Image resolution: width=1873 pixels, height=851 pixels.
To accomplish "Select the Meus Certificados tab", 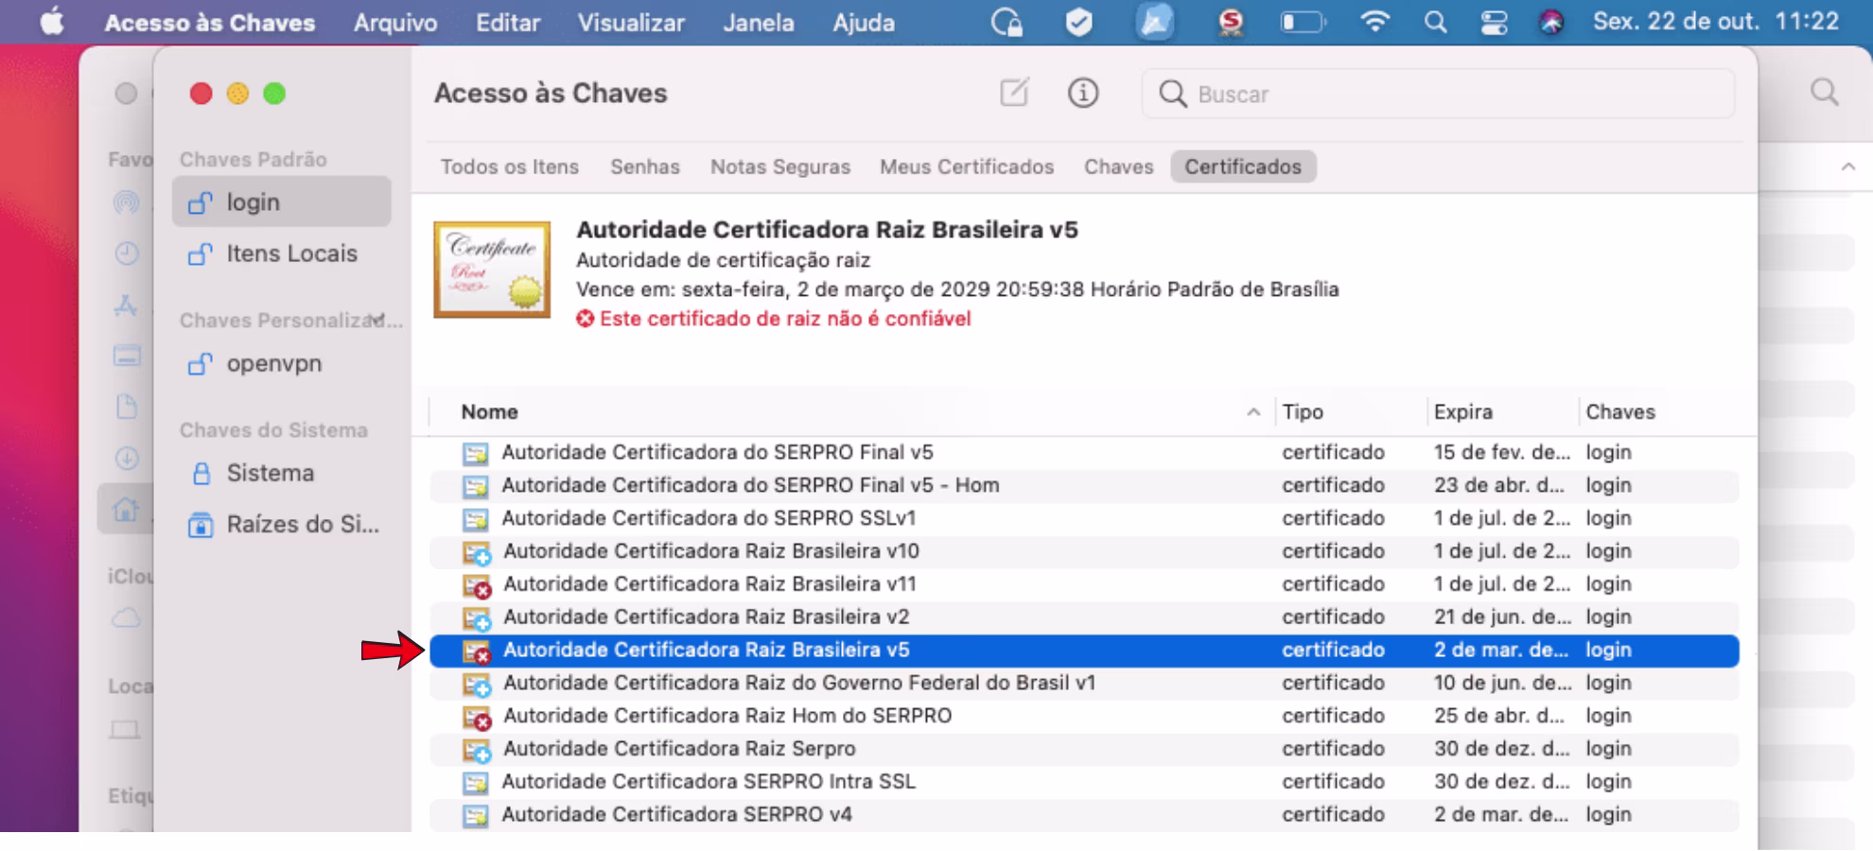I will click(967, 166).
